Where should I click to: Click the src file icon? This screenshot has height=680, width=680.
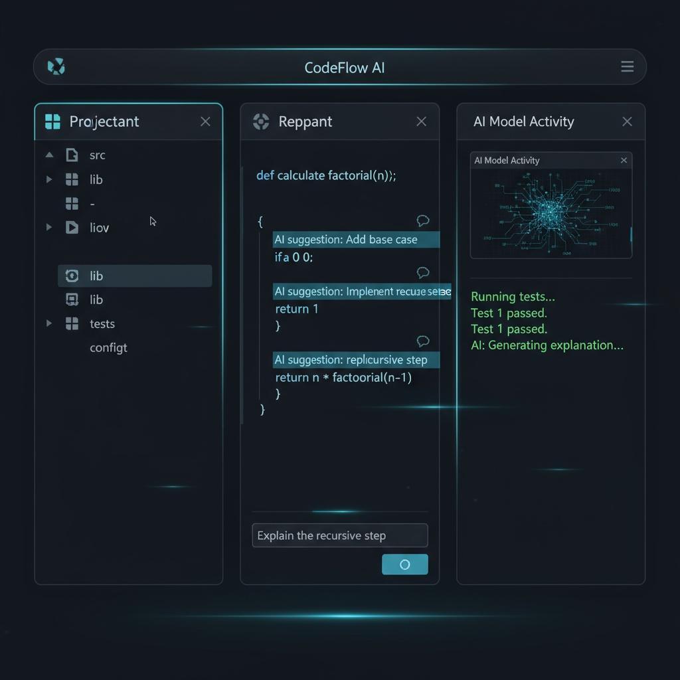click(x=72, y=155)
